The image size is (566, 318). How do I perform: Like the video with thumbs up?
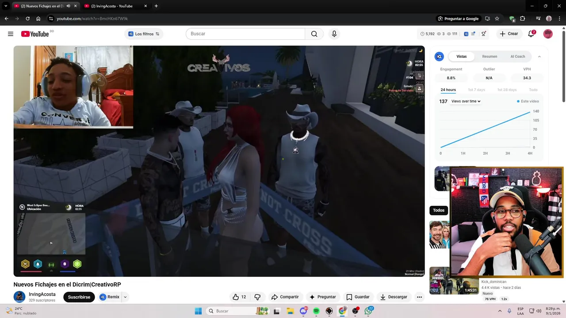point(239,297)
